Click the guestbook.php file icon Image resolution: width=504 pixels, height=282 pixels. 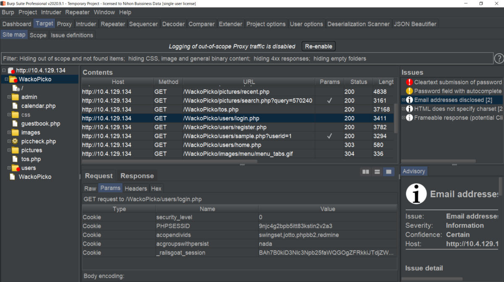[16, 123]
